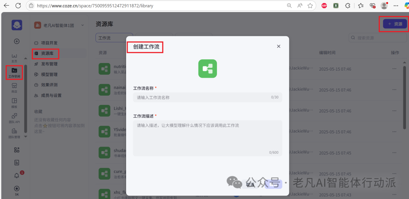Go to 主页 in the left sidebar
Viewport: 409px width, 199px height.
(14, 58)
